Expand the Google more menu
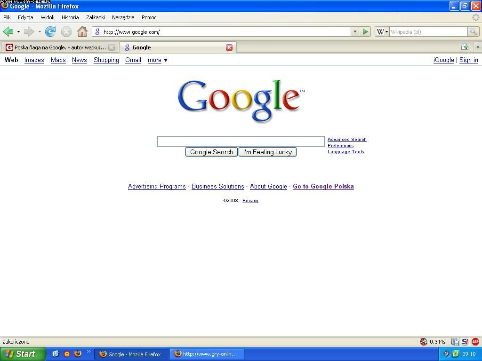The image size is (482, 361). [157, 60]
